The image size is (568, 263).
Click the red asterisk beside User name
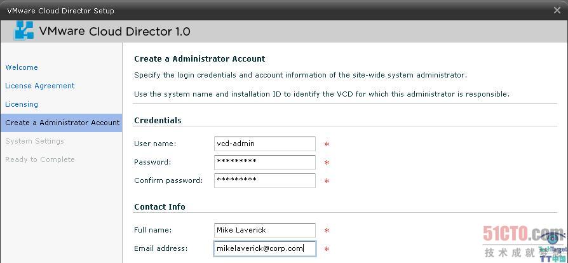327,145
